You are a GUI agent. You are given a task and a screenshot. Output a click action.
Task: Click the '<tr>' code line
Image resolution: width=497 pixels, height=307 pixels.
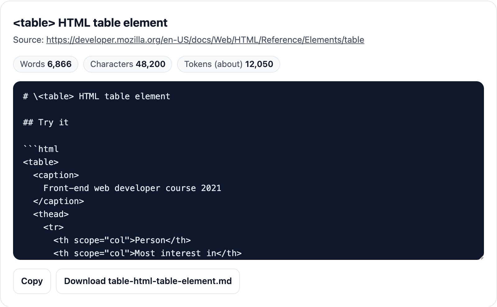53,227
